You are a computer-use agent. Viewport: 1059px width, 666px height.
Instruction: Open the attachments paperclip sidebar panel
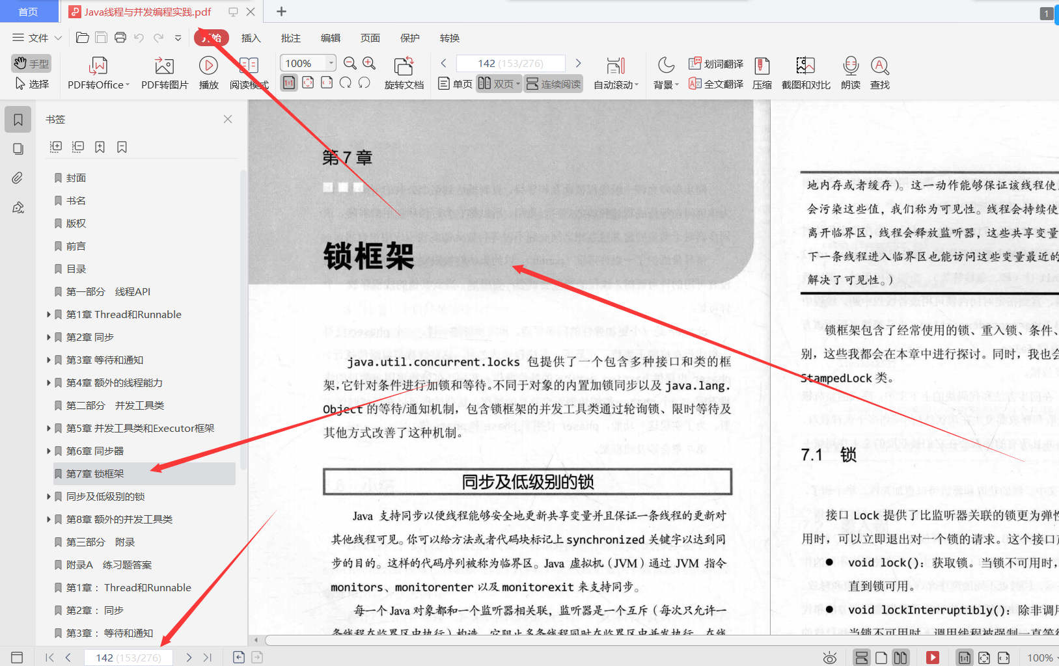[x=18, y=178]
